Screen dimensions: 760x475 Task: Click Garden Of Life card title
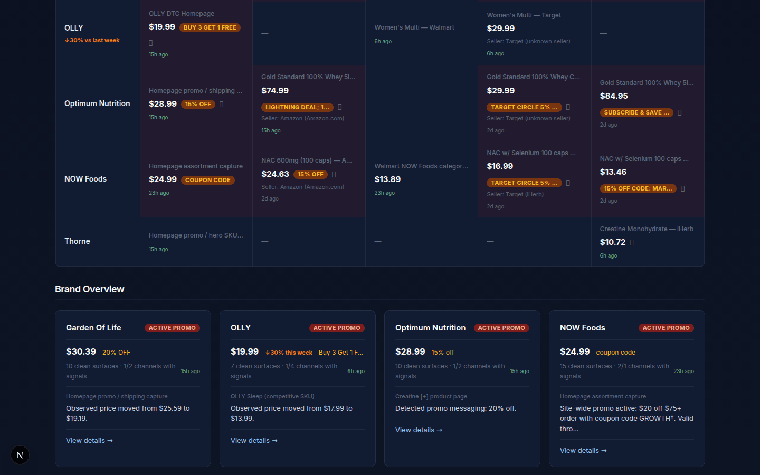[93, 328]
